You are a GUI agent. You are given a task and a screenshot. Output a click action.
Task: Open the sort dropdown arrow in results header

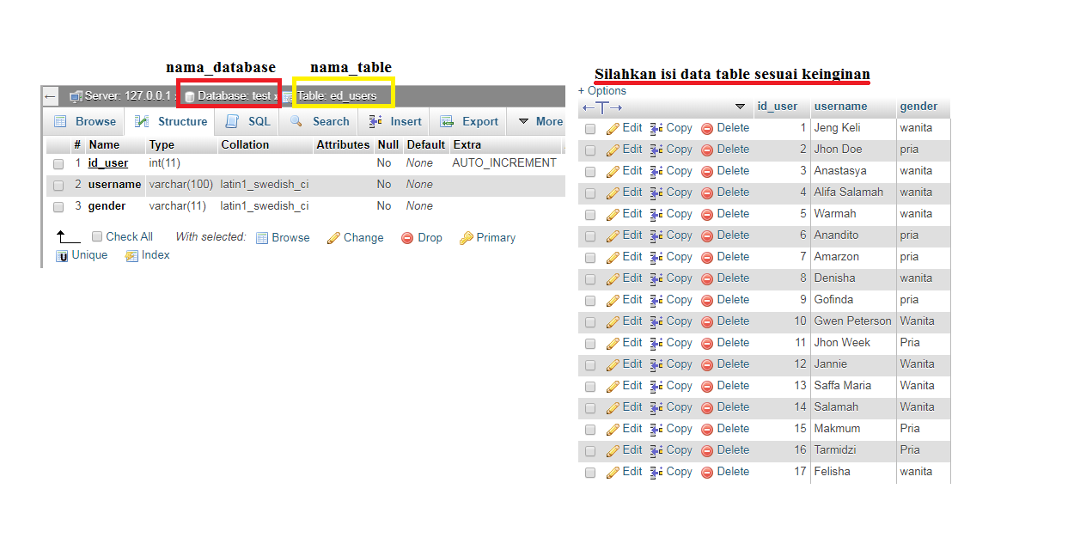(741, 107)
